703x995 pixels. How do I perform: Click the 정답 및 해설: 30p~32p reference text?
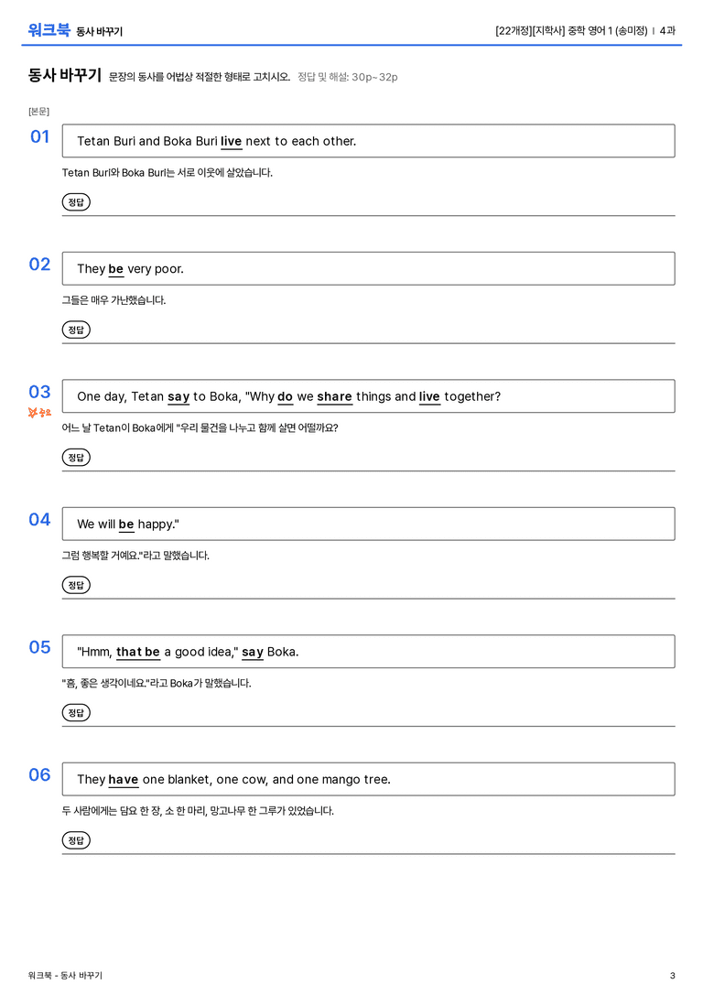(x=348, y=77)
